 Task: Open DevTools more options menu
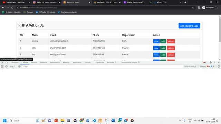tap(215, 63)
